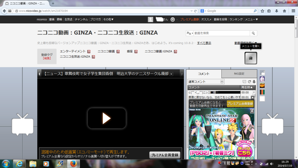Open the 生放送 menu item
Screen dimensions: 298x168
(x=68, y=19)
